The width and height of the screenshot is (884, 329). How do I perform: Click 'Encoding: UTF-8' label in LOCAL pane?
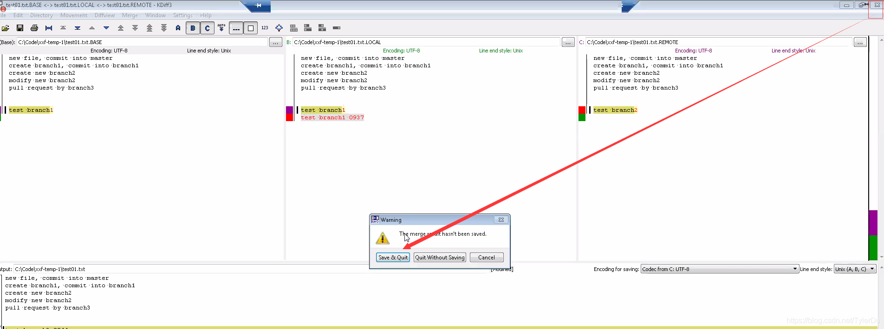401,51
